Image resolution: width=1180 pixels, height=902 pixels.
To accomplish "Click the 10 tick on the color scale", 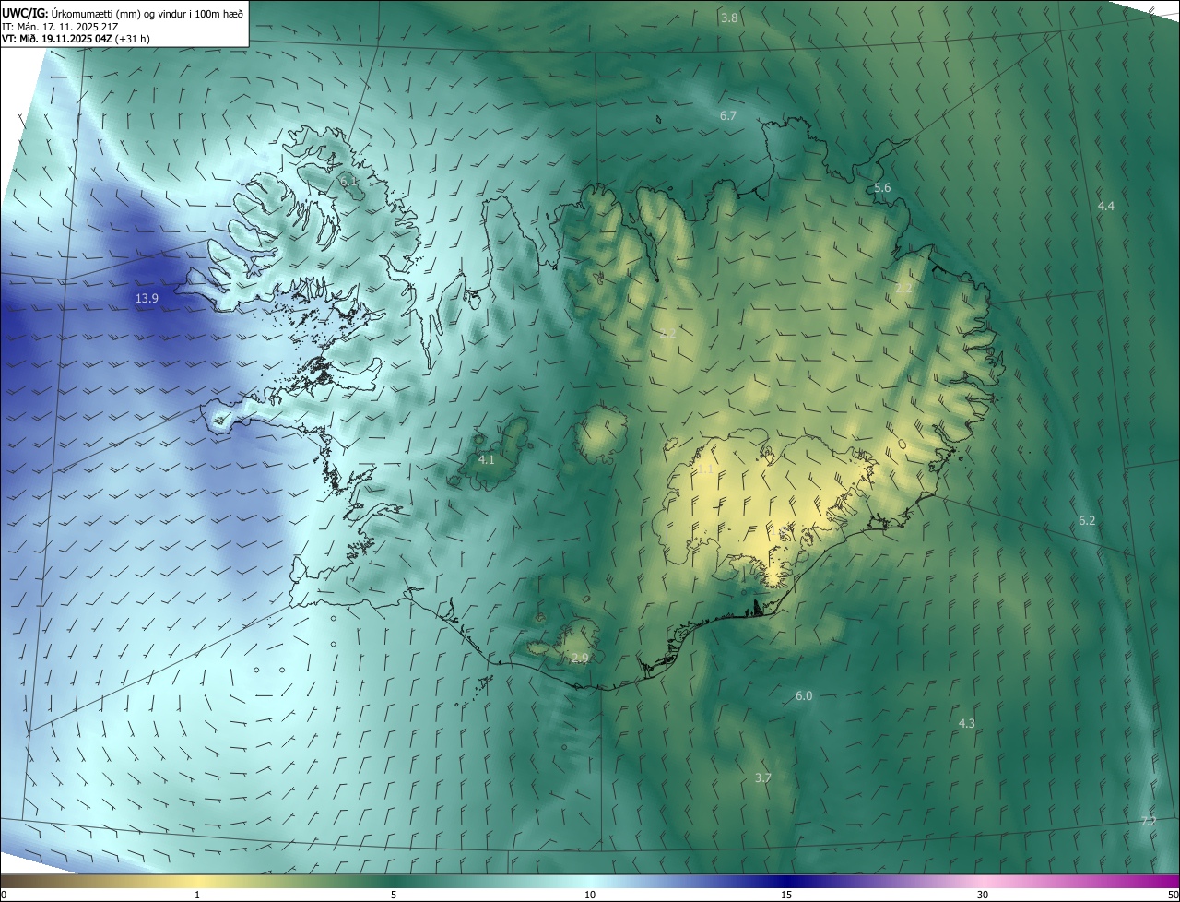I will [x=590, y=895].
